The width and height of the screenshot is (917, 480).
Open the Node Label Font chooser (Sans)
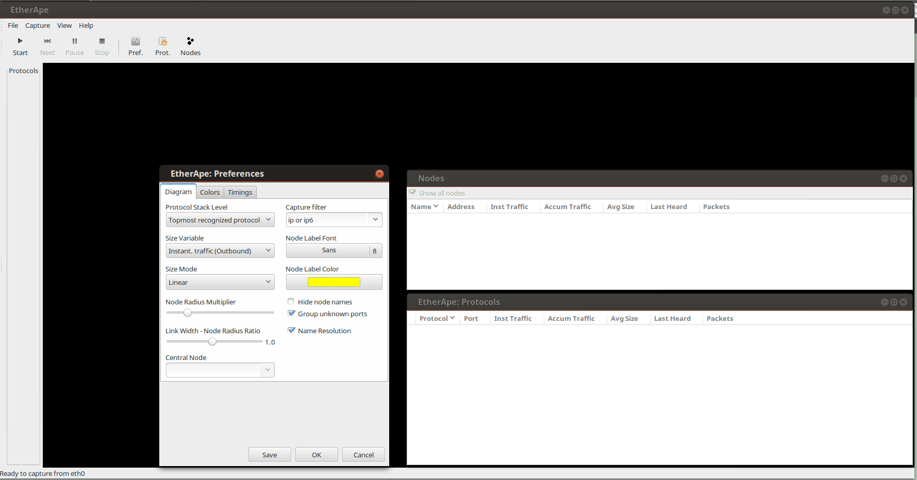334,250
